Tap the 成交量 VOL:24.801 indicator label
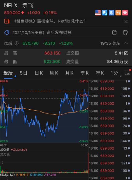 [x=13, y=150]
